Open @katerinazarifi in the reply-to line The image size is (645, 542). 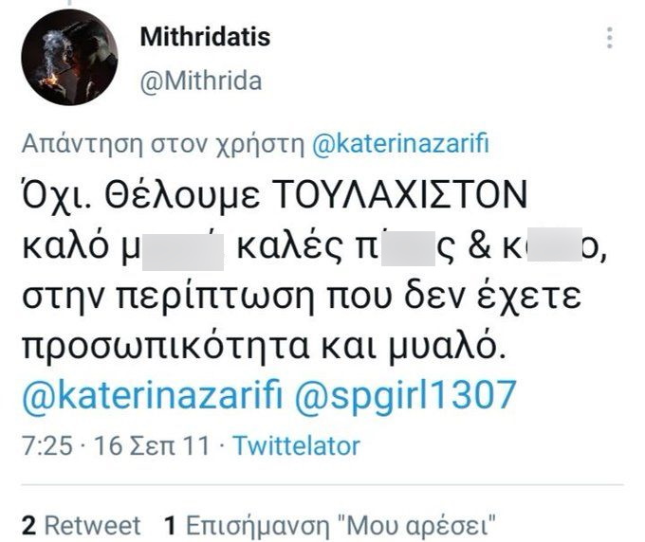(400, 144)
